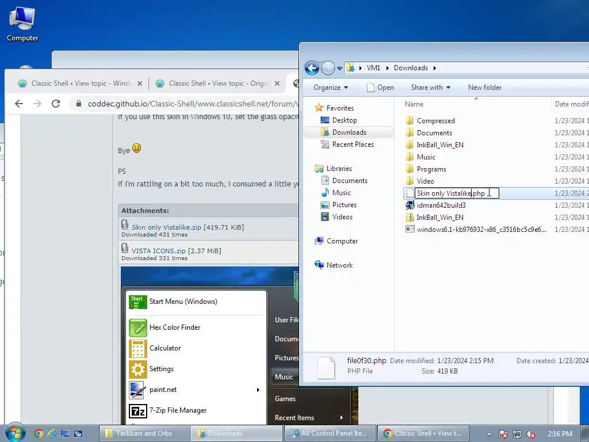Click New folder in Explorer toolbar

pos(484,87)
